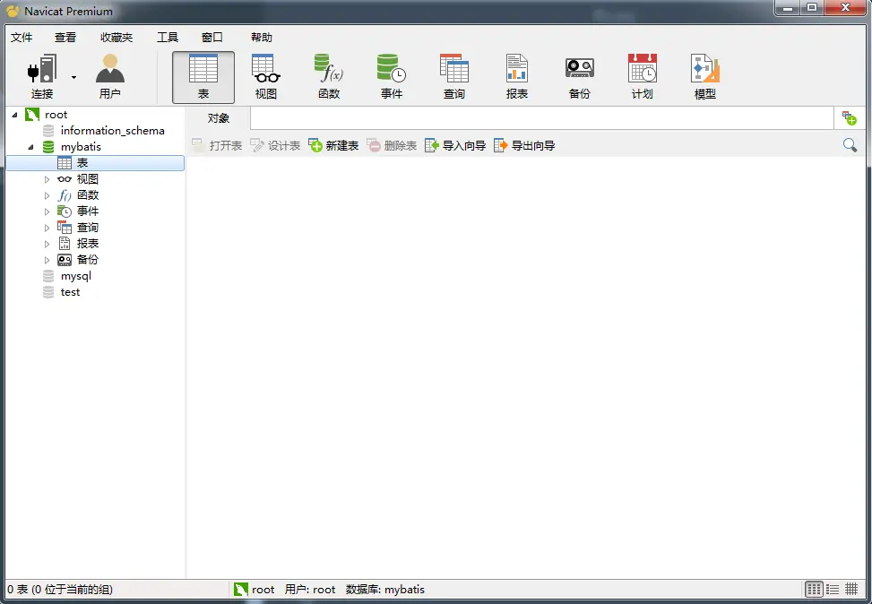Screen dimensions: 872x604
Task: Click the 新建表 button
Action: [333, 146]
